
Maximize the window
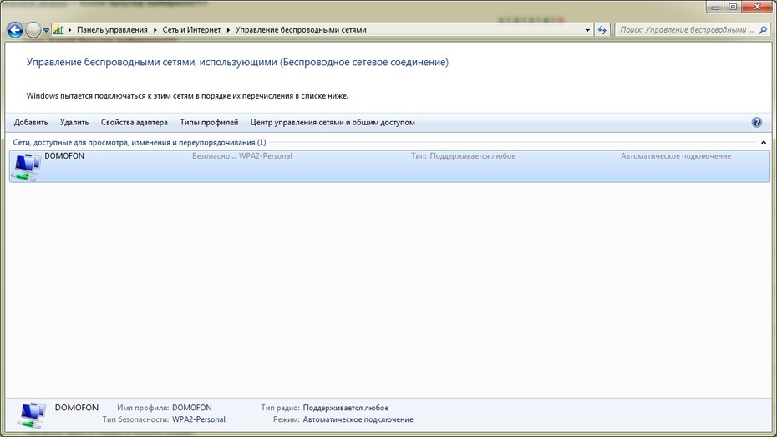coord(733,7)
